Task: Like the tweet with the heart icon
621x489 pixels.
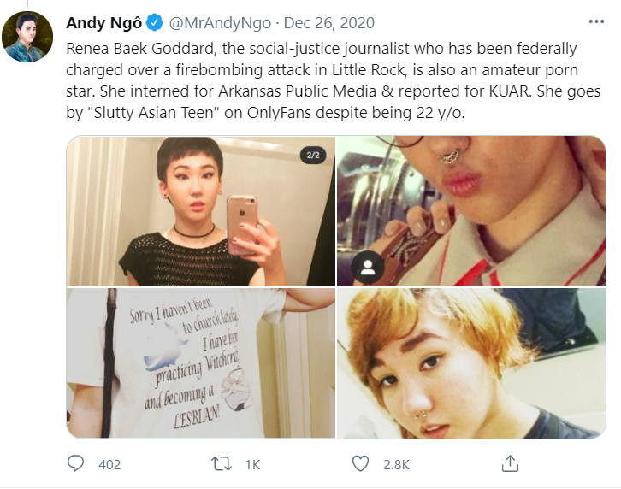Action: point(360,463)
